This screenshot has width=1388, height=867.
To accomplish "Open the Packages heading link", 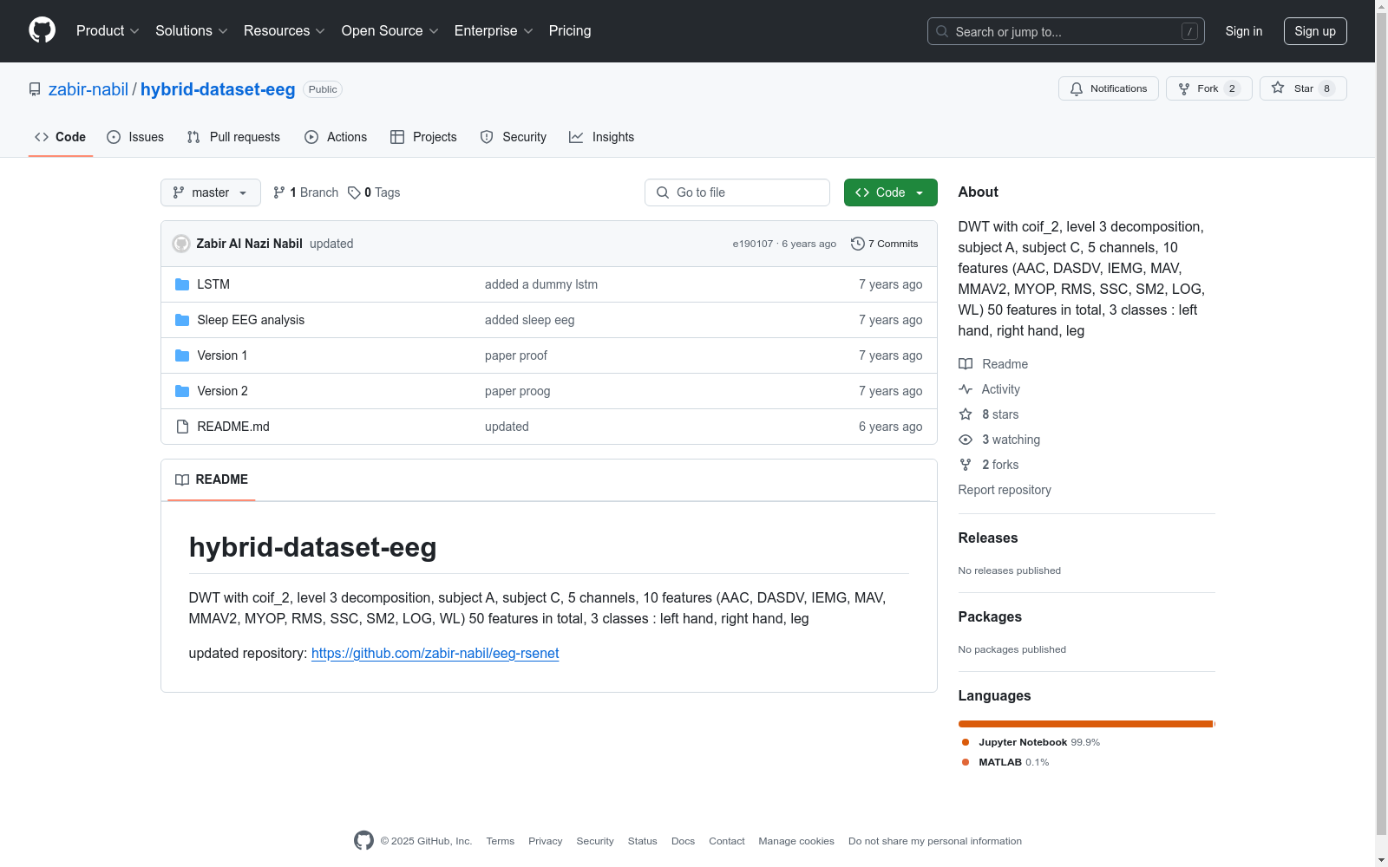I will [x=990, y=616].
